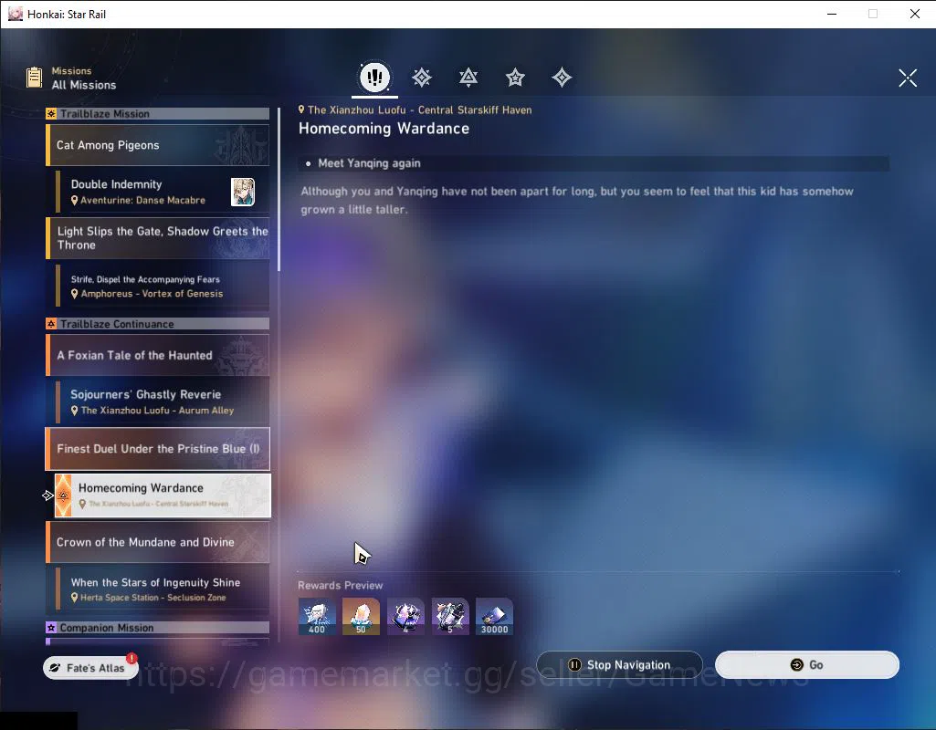Click the location pin next to Xianzhou Luofu title
The height and width of the screenshot is (730, 936).
coord(301,109)
